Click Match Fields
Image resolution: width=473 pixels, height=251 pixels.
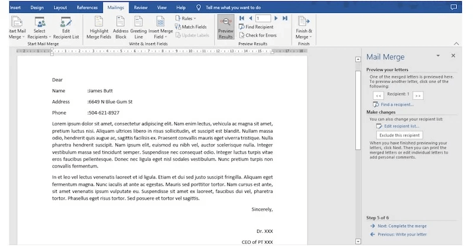191,27
